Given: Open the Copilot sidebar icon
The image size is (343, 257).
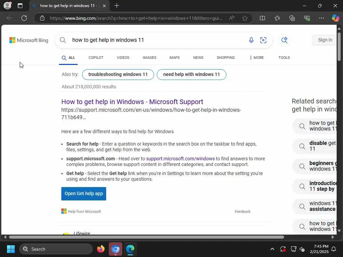Looking at the screenshot, I should [335, 18].
